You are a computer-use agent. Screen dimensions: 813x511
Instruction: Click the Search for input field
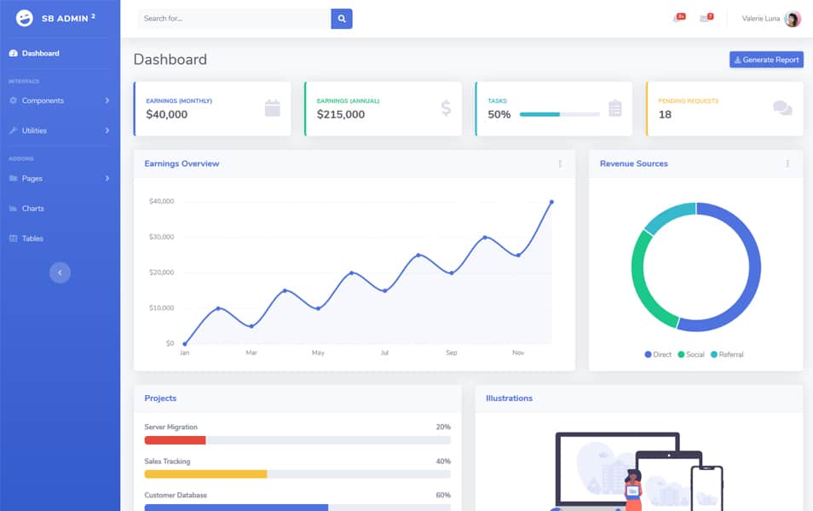tap(234, 18)
